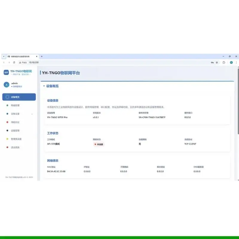
Task: Click the 0.0.0.0 value under IP地址
Action: 87,171
